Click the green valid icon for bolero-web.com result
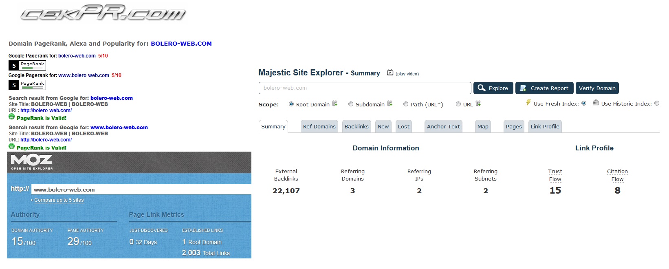Image resolution: width=669 pixels, height=269 pixels. click(11, 117)
